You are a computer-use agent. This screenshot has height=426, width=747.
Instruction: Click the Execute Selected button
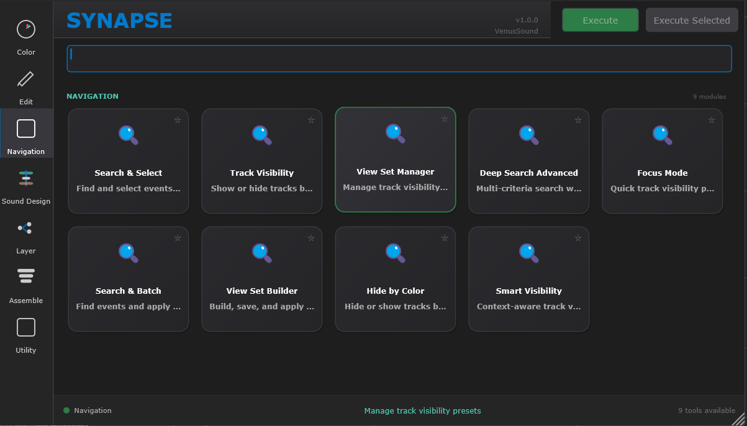click(692, 20)
